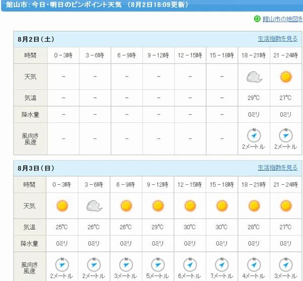Click cloudy icon for 8月3日 3-6時

(x=94, y=205)
